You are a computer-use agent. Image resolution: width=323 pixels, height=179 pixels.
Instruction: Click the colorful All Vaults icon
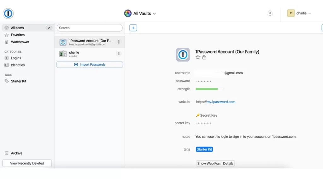[128, 13]
